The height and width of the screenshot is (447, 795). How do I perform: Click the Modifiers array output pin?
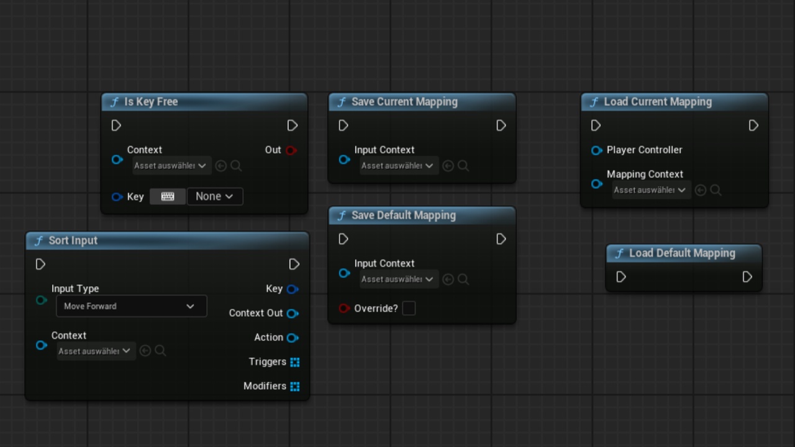pos(295,386)
